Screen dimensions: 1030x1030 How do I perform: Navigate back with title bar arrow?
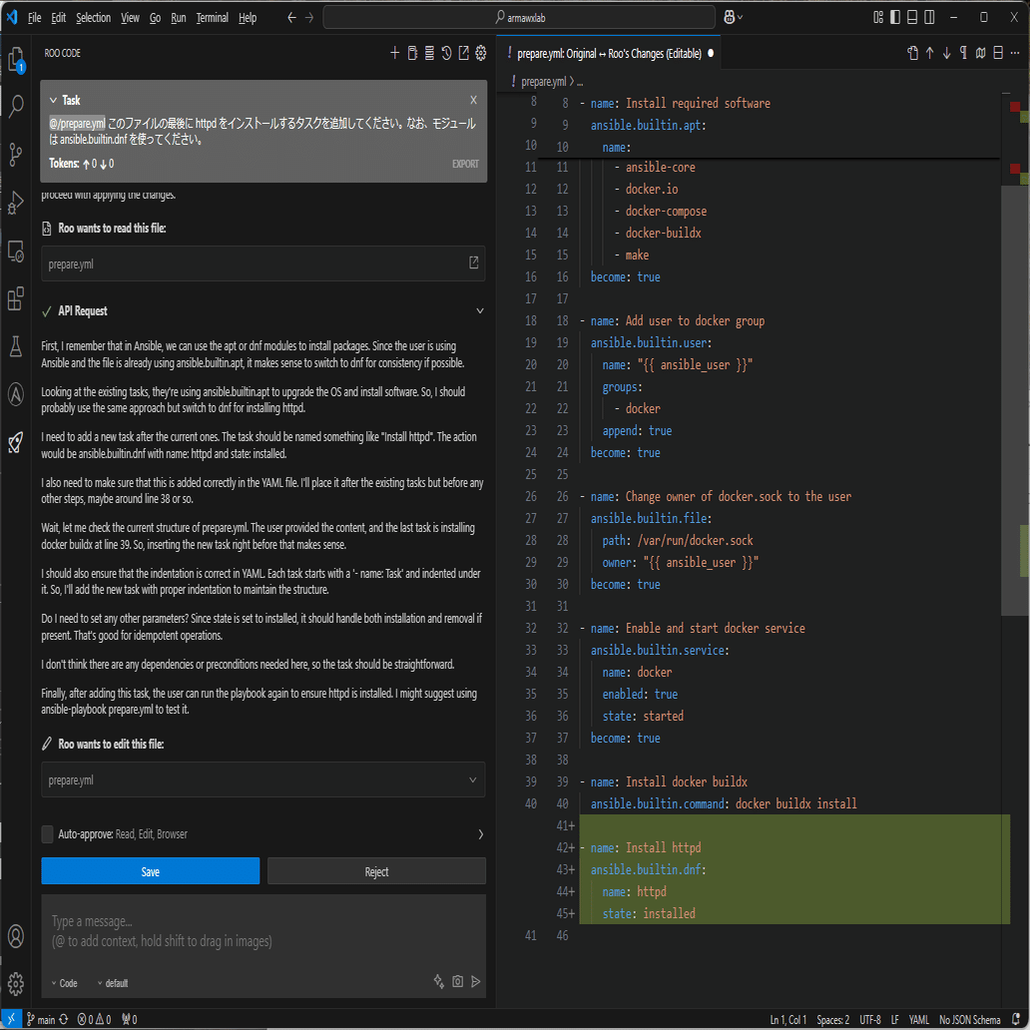pos(292,18)
